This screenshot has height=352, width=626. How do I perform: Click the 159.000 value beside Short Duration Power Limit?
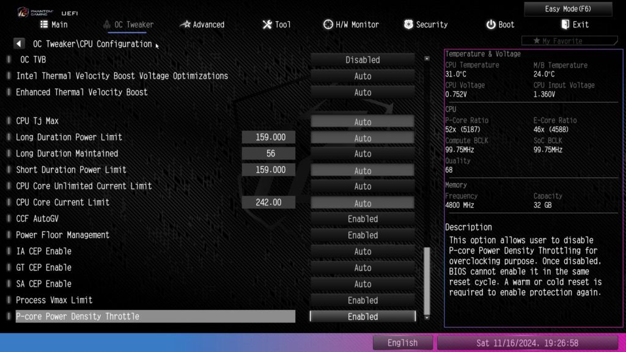coord(269,170)
